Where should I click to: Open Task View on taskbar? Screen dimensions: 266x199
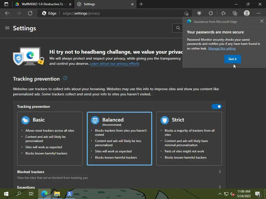[x=31, y=194]
